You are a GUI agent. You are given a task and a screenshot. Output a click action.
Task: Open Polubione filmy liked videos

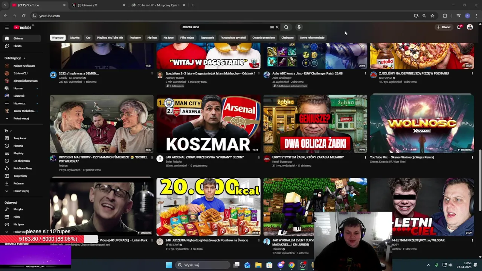[21, 168]
